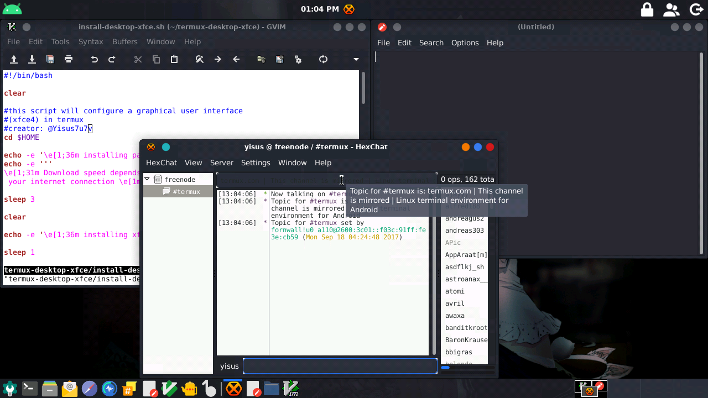This screenshot has width=708, height=398.
Task: Select user banditkroot in user list
Action: tap(465, 328)
